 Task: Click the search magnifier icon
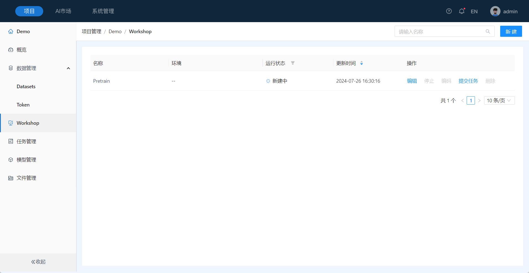[x=488, y=32]
